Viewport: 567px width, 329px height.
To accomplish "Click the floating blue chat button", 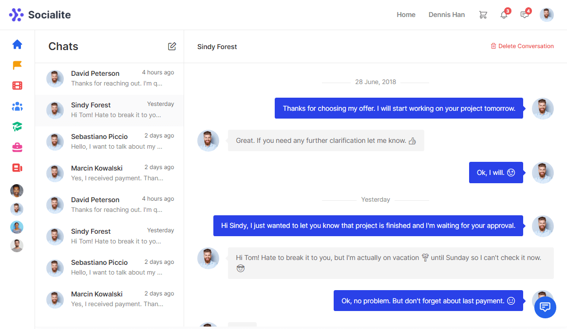I will (545, 307).
